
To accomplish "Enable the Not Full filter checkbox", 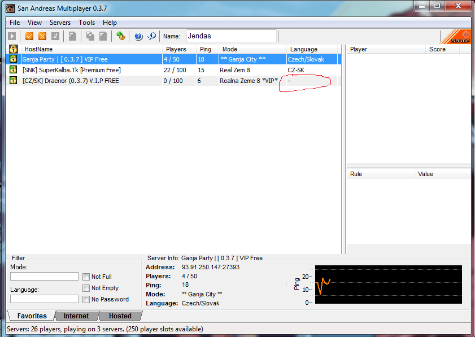I will click(86, 277).
